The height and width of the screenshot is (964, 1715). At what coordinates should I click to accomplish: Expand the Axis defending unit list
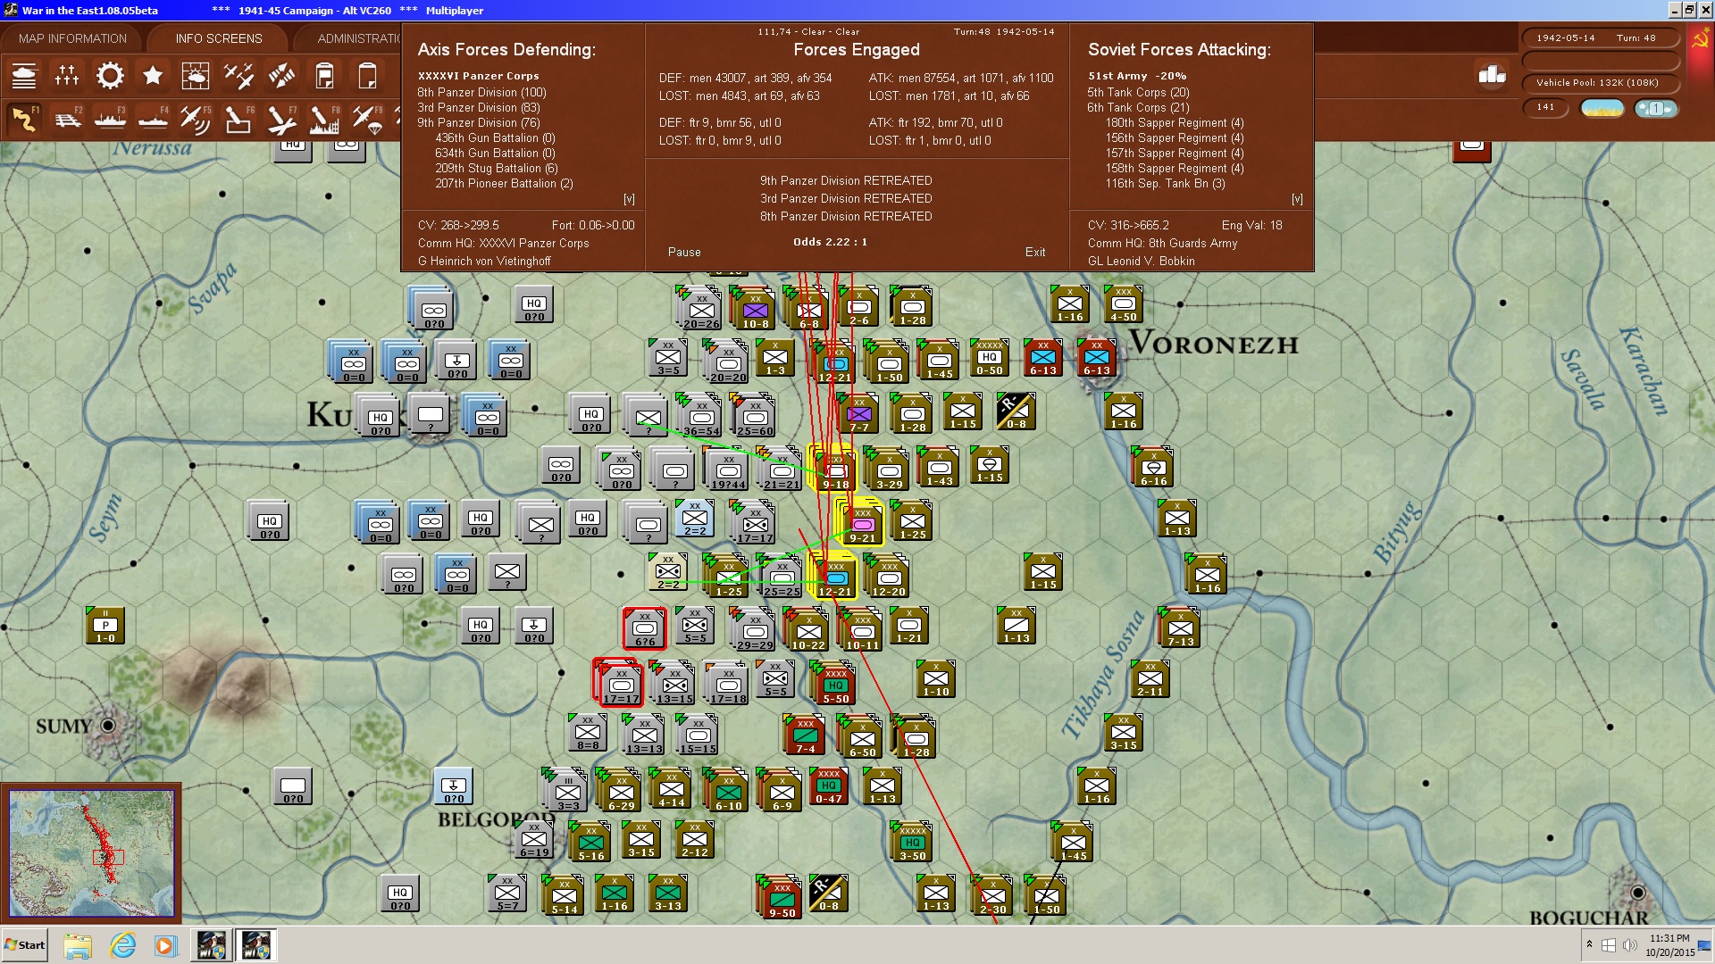pos(629,199)
